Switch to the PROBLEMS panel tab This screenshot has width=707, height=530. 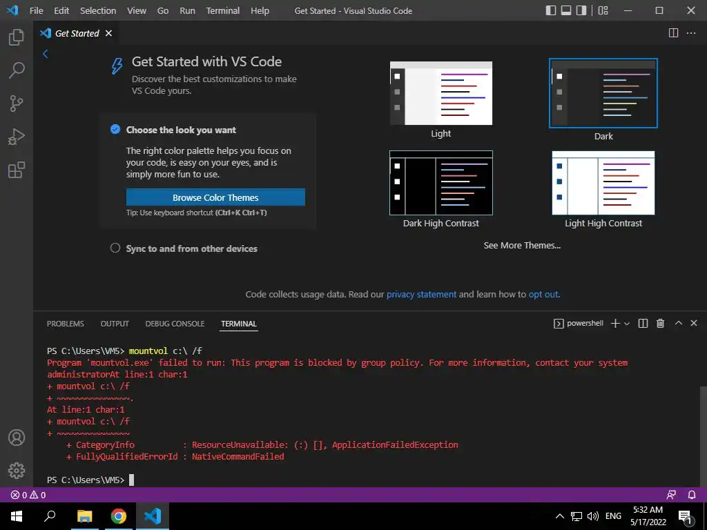pos(66,324)
